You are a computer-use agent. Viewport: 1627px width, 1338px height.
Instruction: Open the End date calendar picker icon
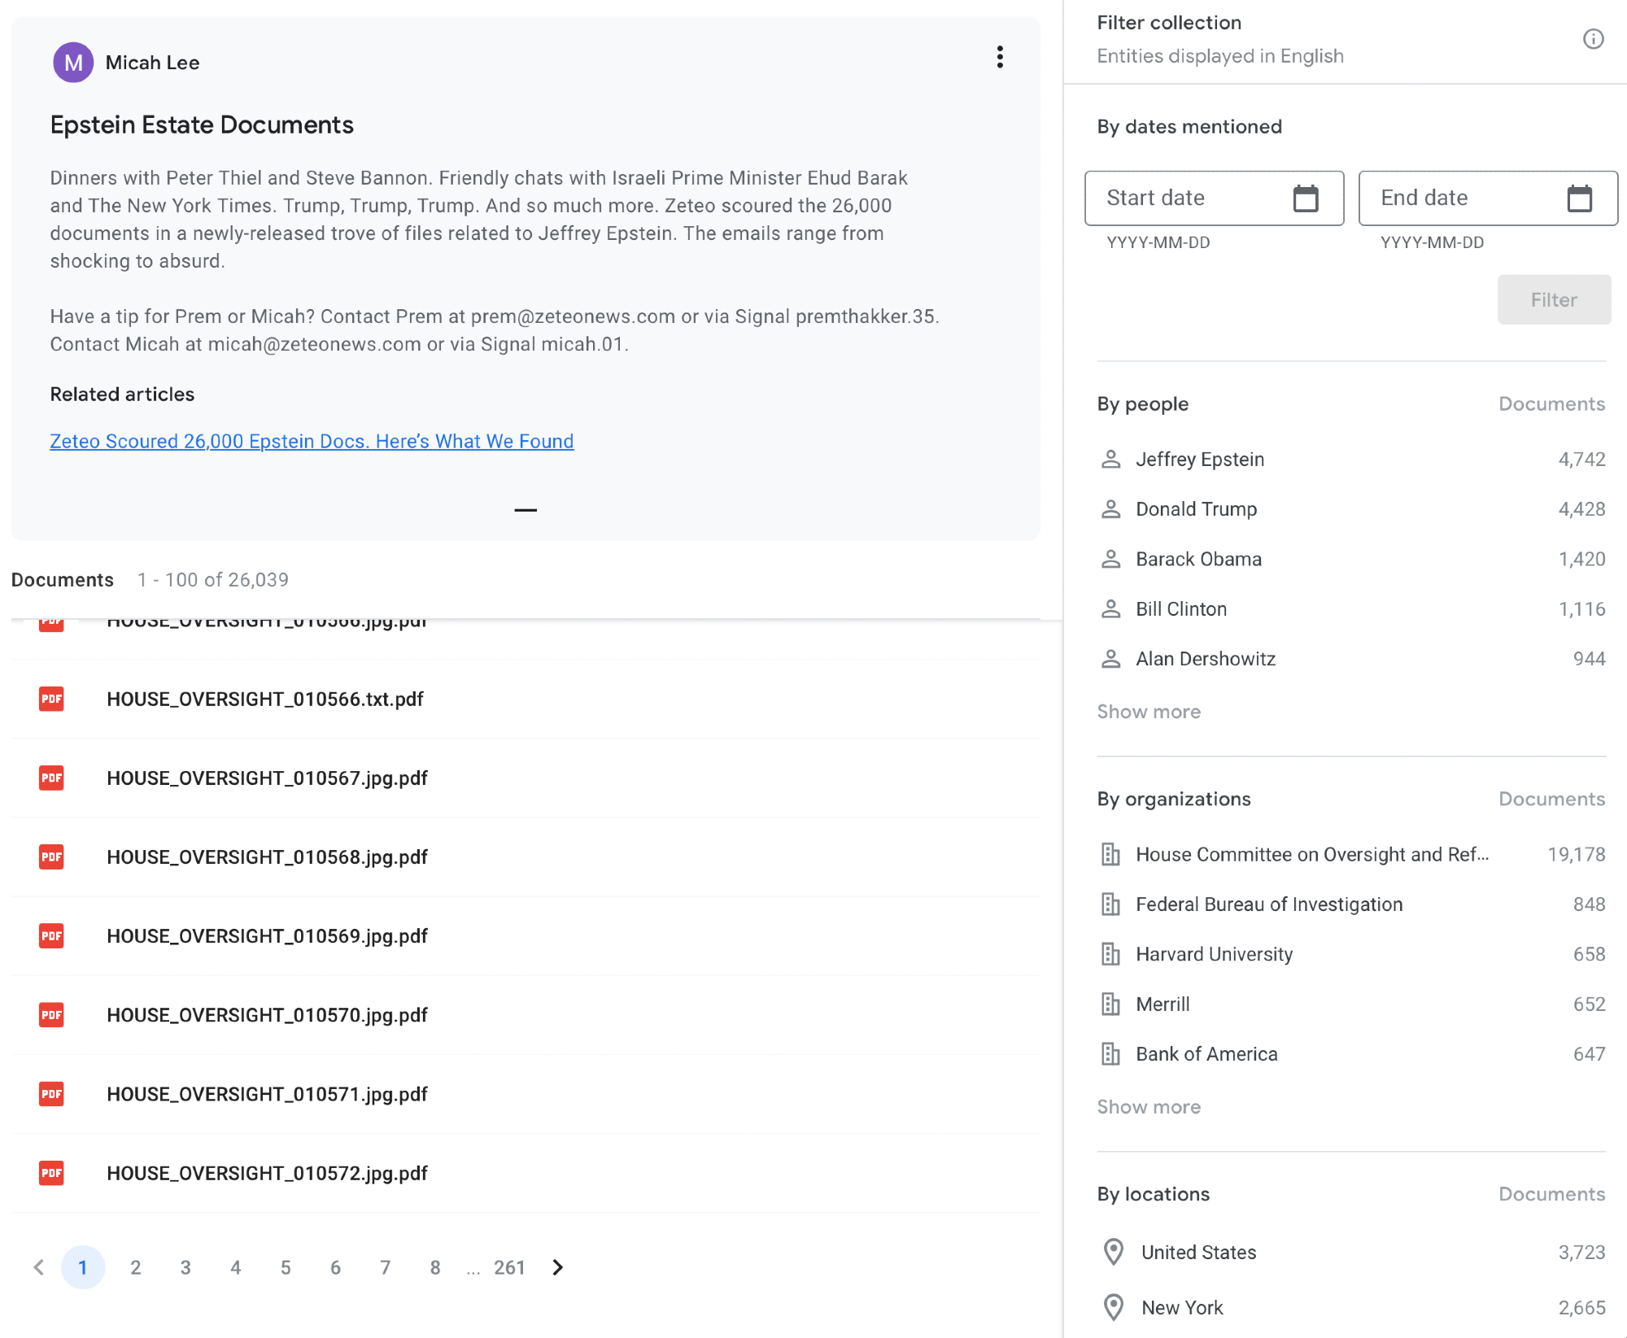point(1579,198)
